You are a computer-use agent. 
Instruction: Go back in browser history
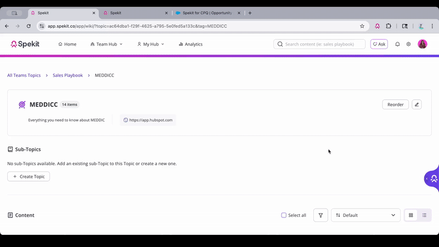click(7, 26)
